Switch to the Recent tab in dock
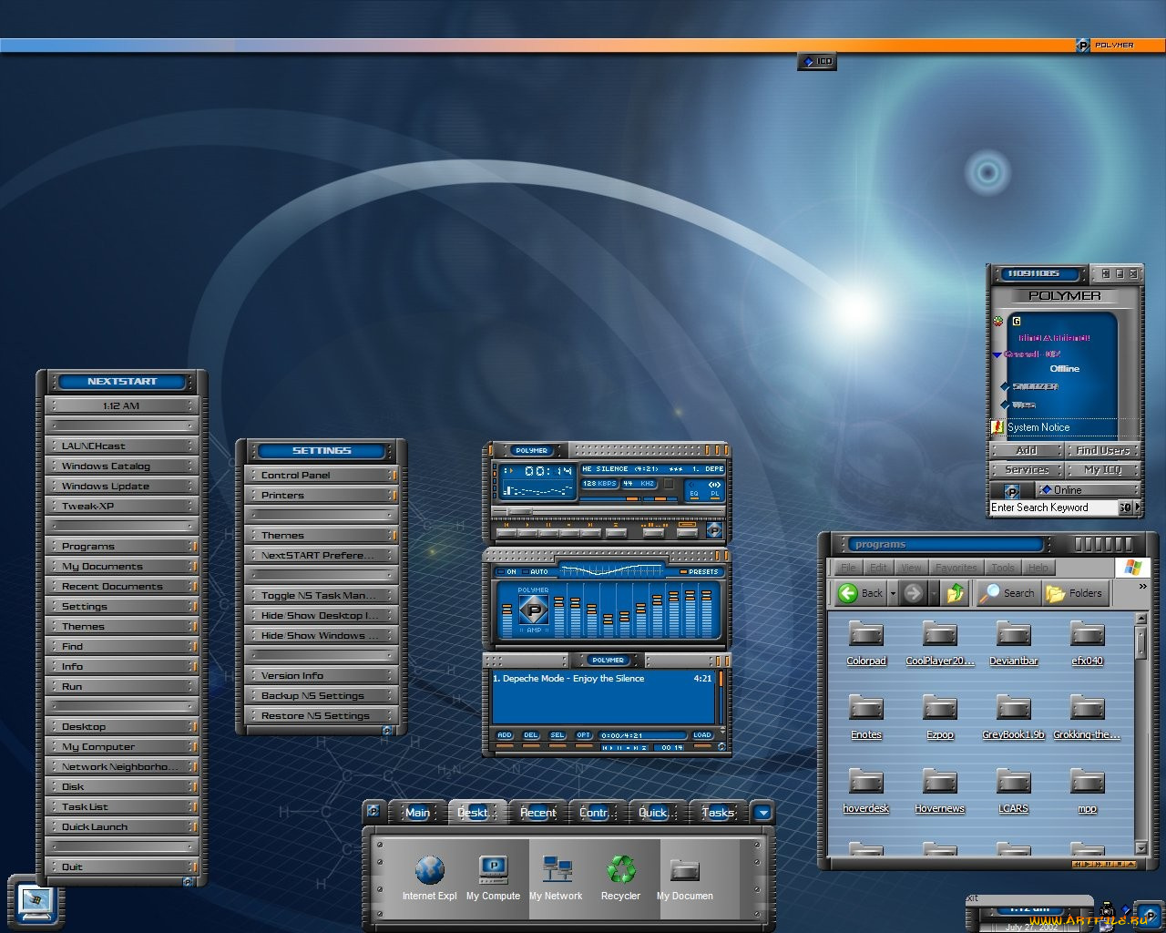 pos(537,813)
